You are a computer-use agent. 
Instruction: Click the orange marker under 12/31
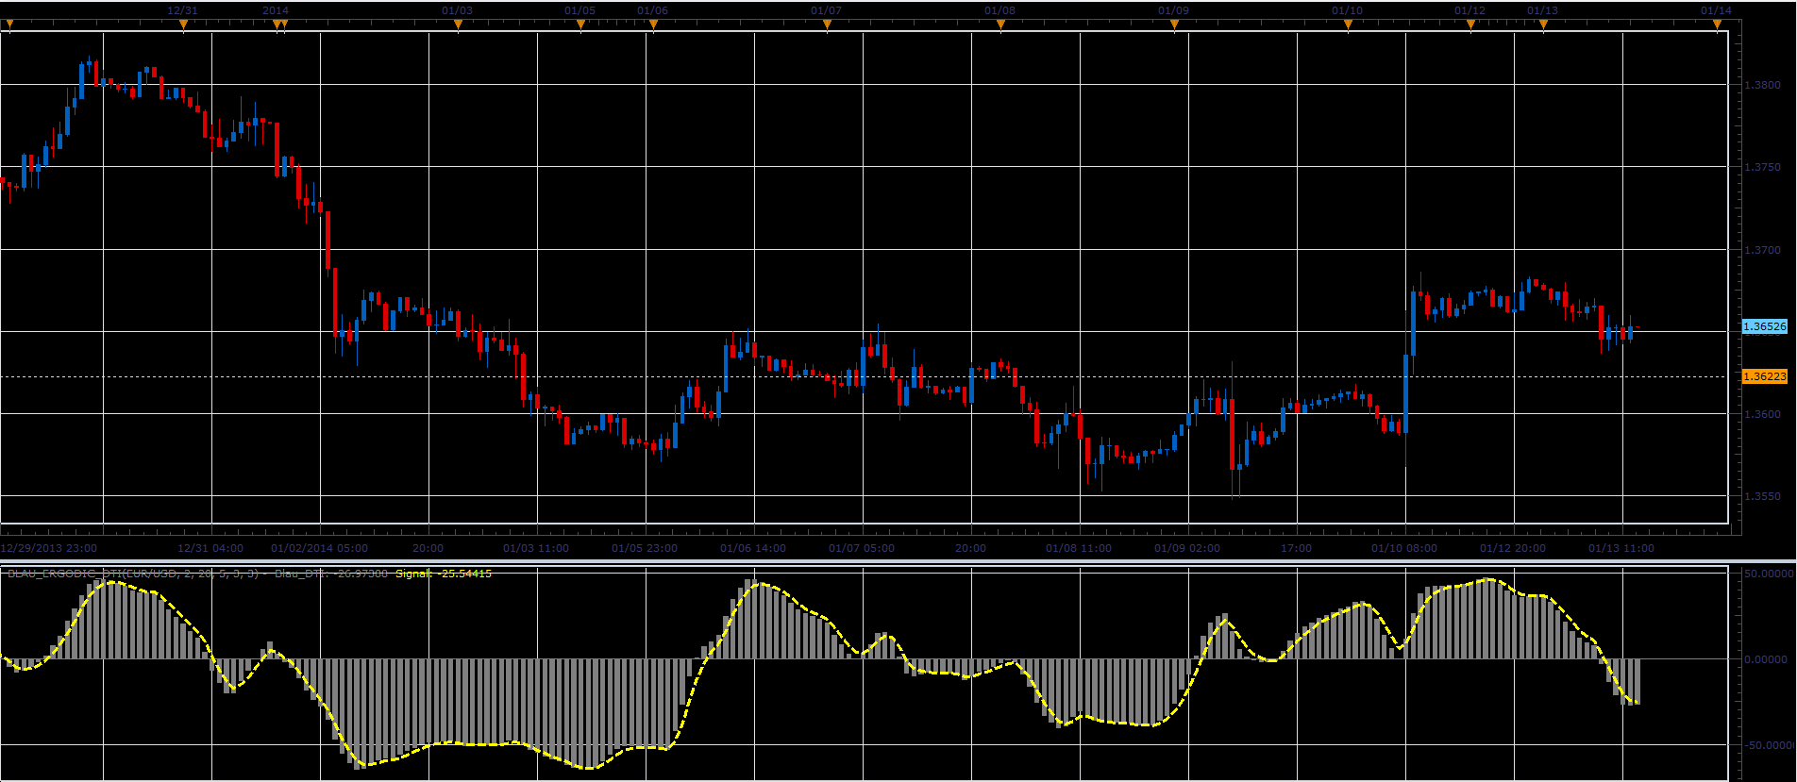click(x=183, y=25)
